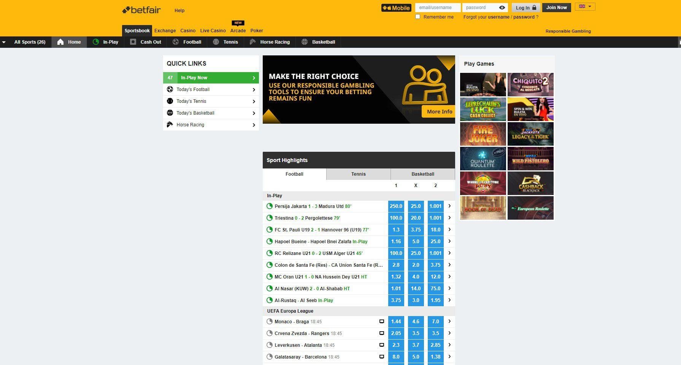The width and height of the screenshot is (681, 365).
Task: Click Today's Tennis ball icon in Quick Links
Action: coord(170,101)
